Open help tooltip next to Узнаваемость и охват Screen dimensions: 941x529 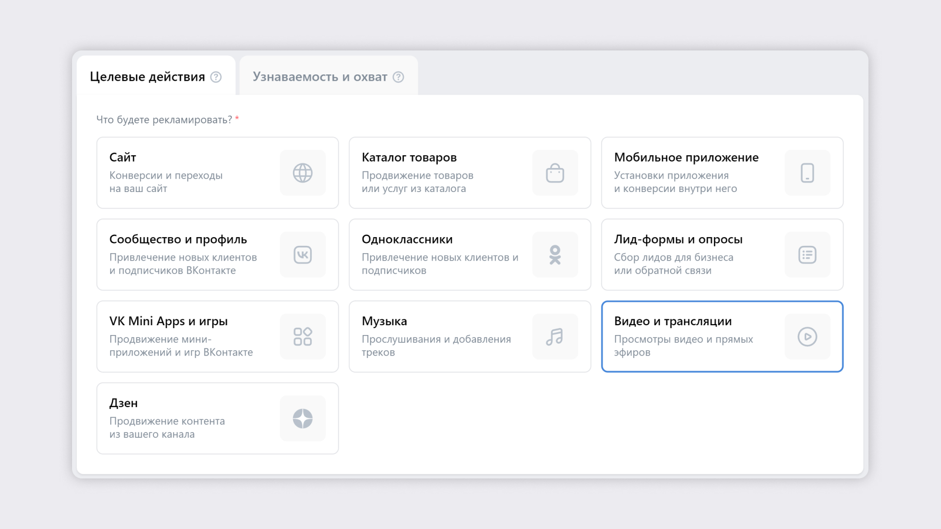[x=398, y=77]
